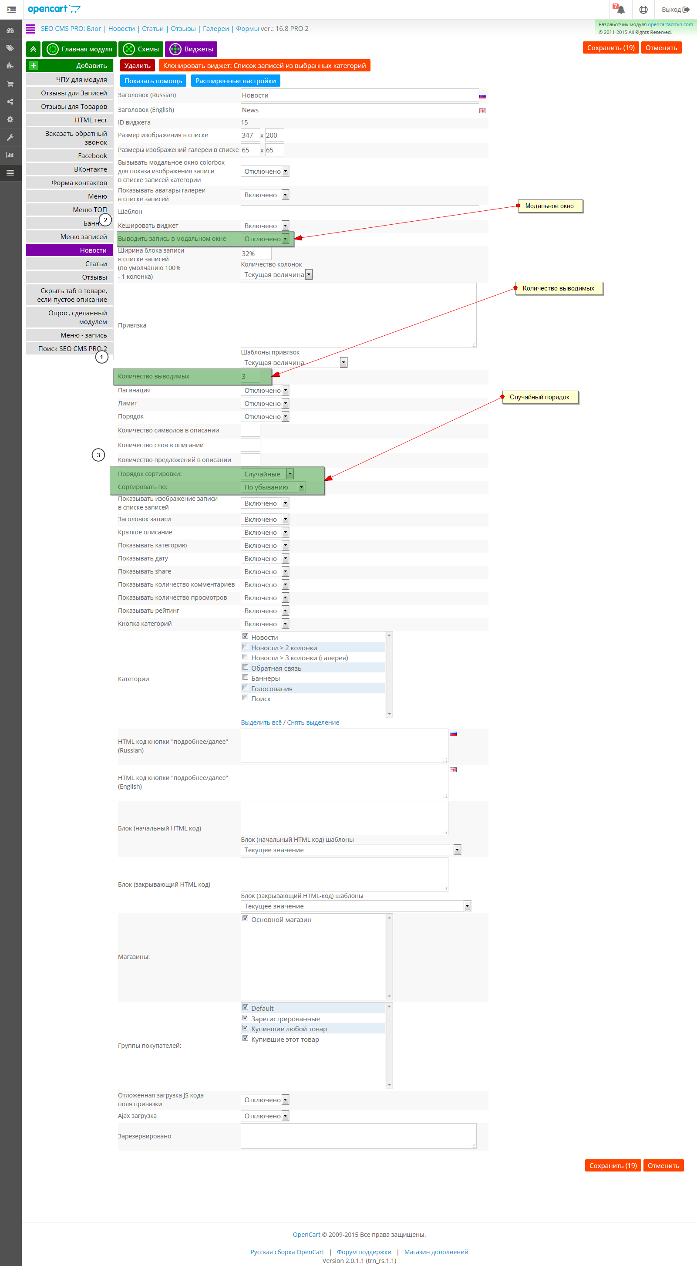The image size is (697, 1266).
Task: Select 'Статьи' in the widget list
Action: click(70, 264)
